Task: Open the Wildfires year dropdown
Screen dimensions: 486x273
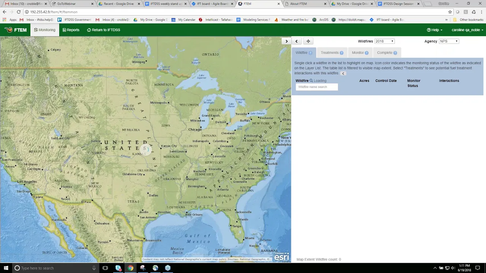Action: click(385, 41)
